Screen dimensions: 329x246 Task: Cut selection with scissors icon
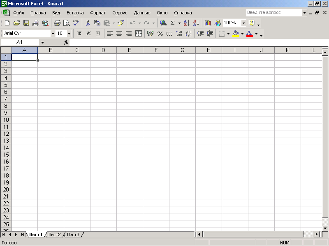click(x=88, y=23)
